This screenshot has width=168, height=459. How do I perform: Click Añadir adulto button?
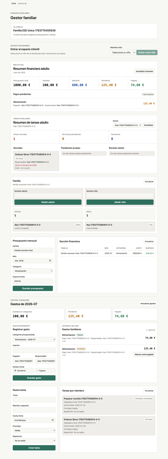point(48,202)
